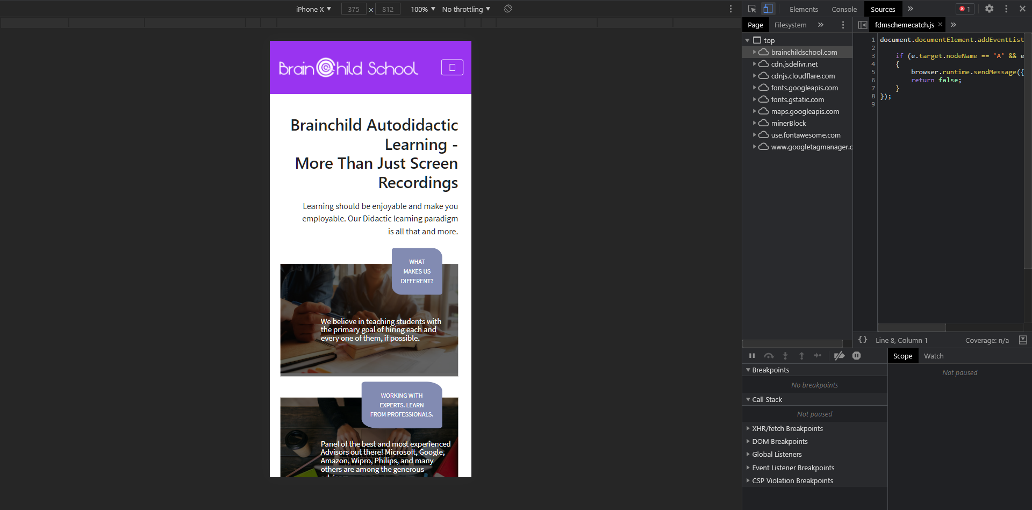1032x510 pixels.
Task: Expand DOM Breakpoints section
Action: point(815,441)
